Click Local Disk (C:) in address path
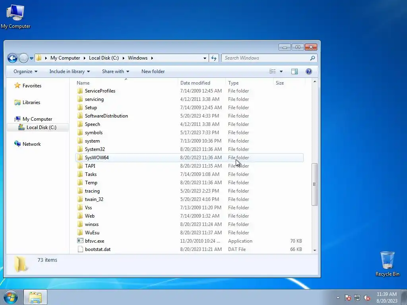Screen dimensions: 407x305 (x=104, y=58)
